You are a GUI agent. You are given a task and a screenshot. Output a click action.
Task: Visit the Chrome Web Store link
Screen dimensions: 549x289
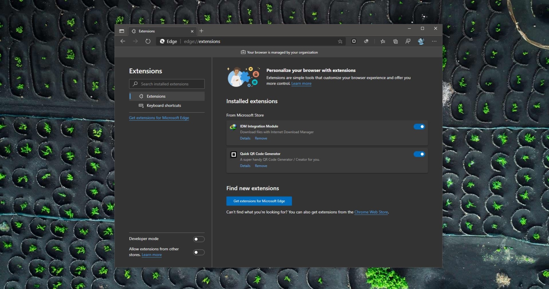(x=371, y=212)
